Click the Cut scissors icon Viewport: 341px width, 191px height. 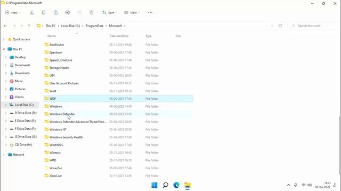coord(31,13)
